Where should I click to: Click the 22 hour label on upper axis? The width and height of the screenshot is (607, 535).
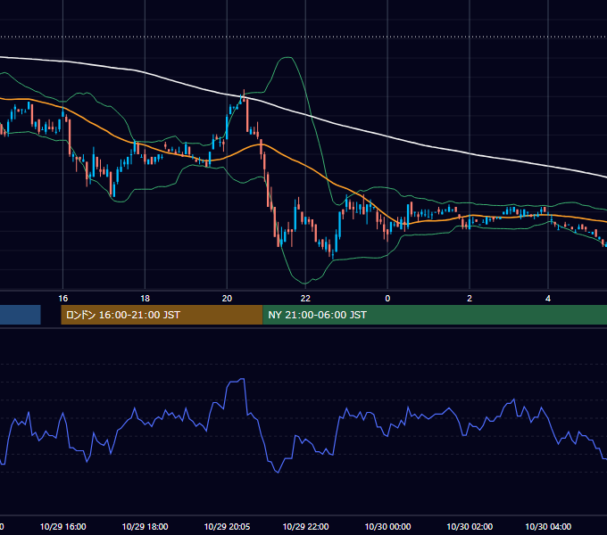click(305, 299)
